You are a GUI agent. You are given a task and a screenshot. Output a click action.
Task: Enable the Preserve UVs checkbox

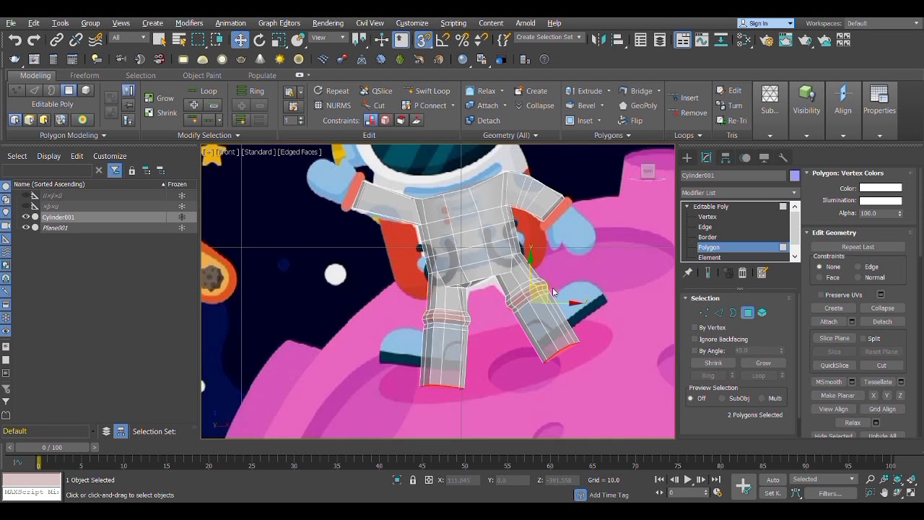coord(821,295)
